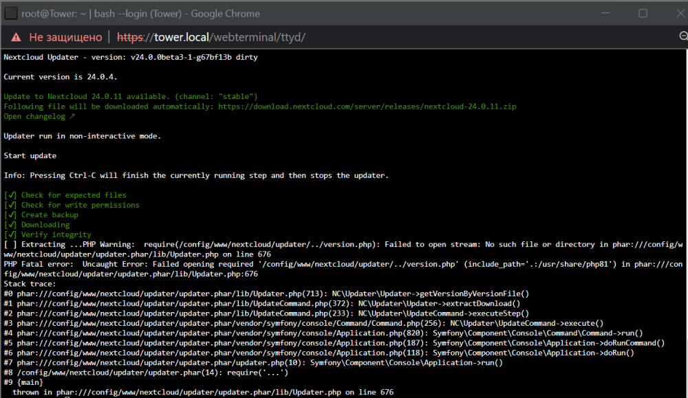The width and height of the screenshot is (688, 398).
Task: Click the "Check for write permissions" step line
Action: point(72,205)
